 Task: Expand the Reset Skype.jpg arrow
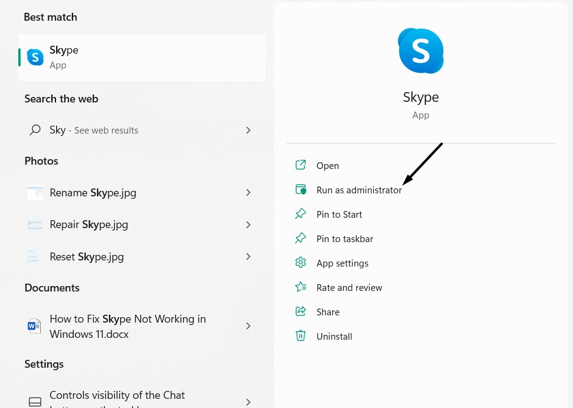pyautogui.click(x=248, y=257)
